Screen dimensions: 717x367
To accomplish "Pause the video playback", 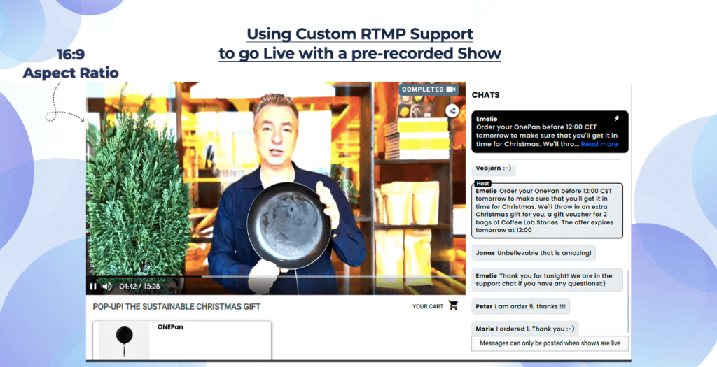I will [93, 287].
